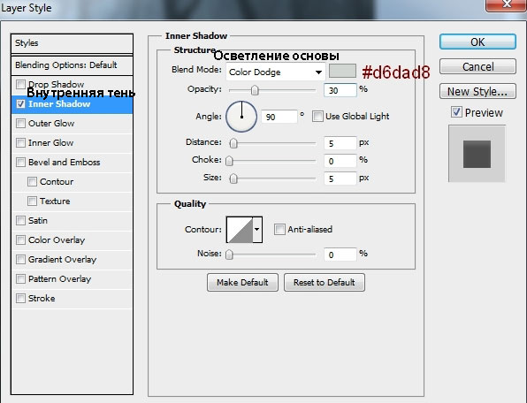Toggle the Preview checkbox

456,112
